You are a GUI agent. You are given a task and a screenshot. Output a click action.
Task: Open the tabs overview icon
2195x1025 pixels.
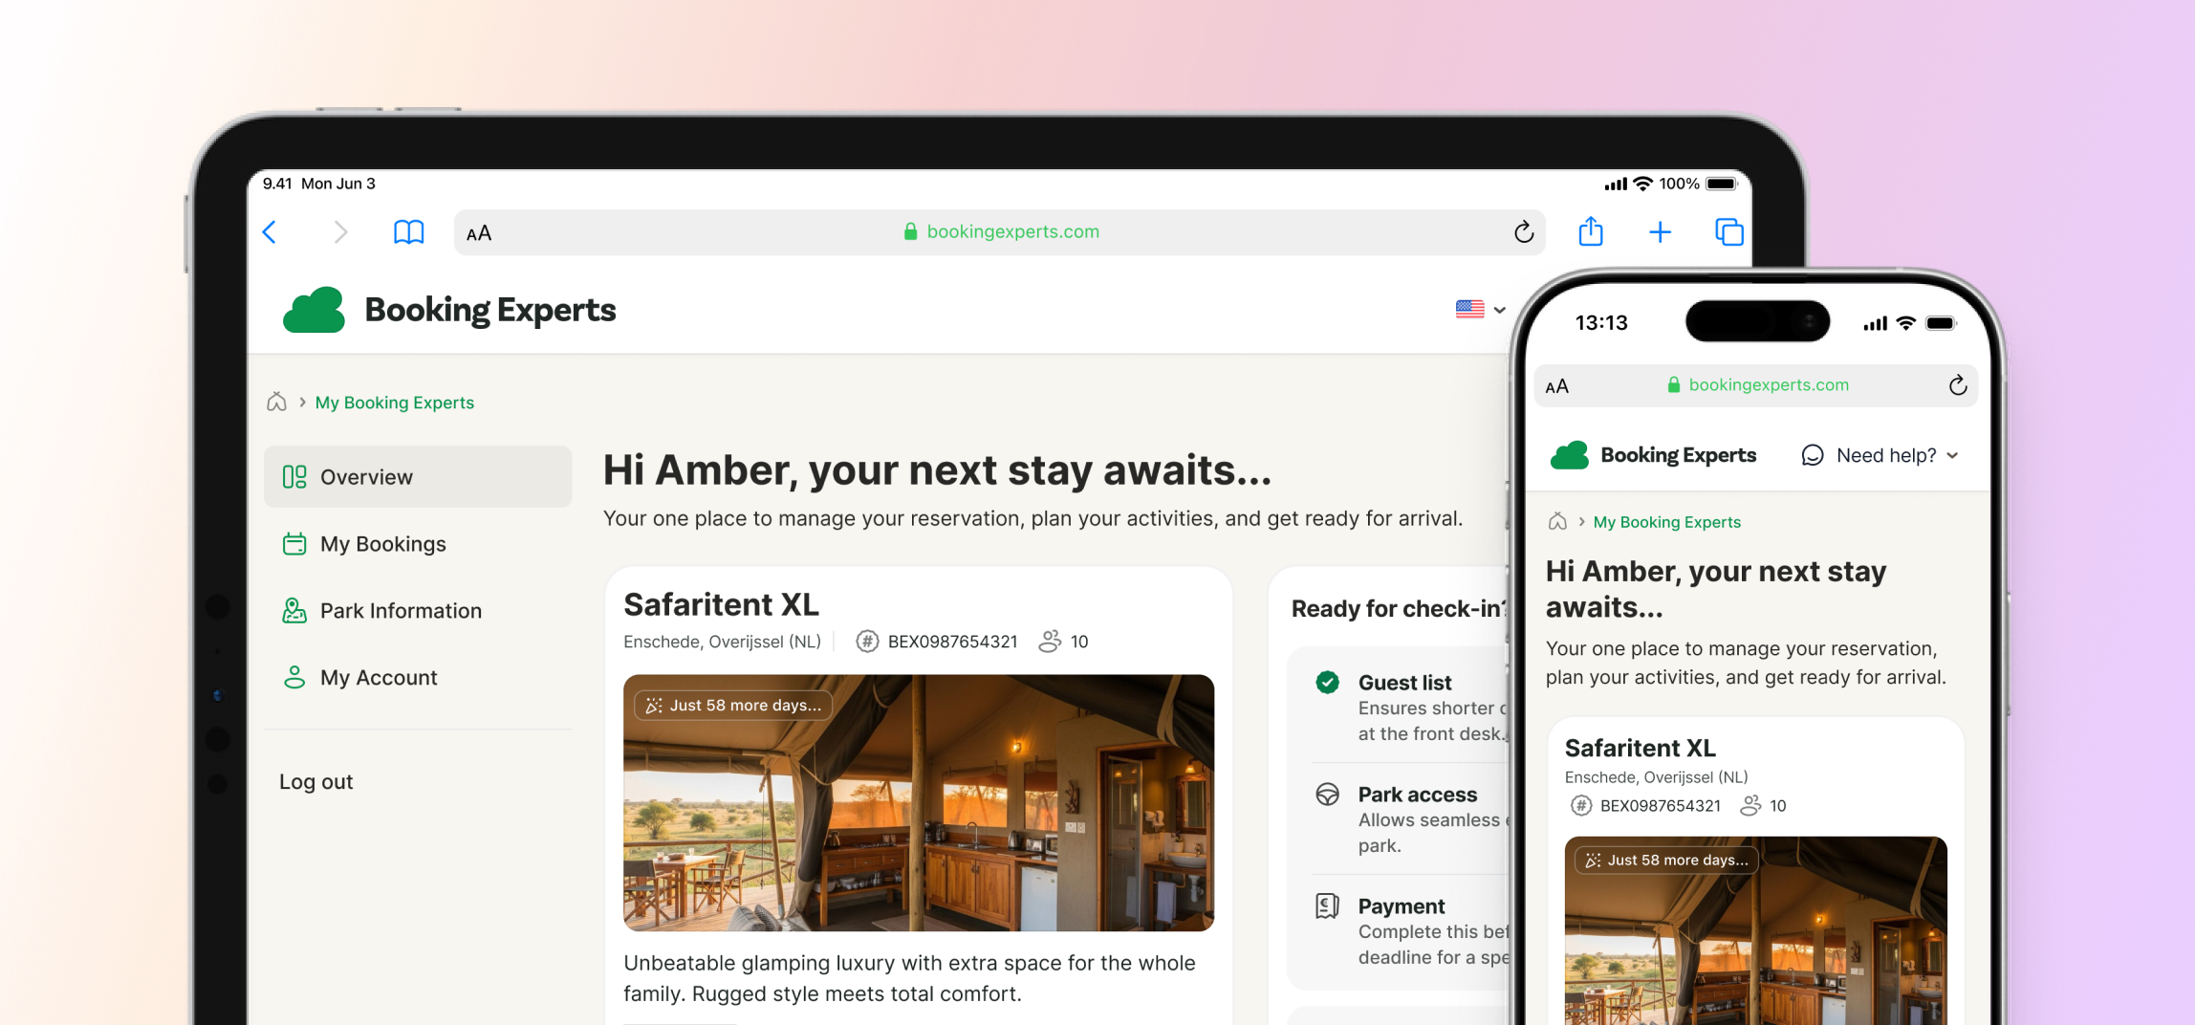pos(1729,232)
